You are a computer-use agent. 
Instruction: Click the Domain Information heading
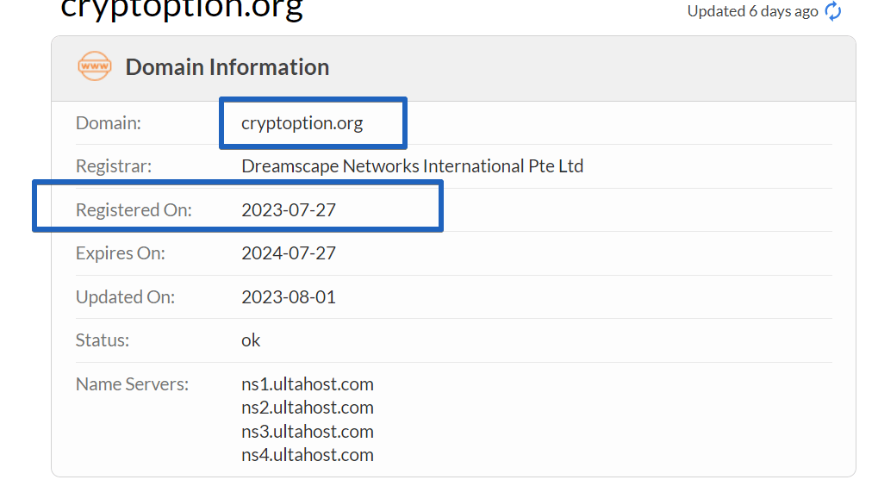(x=227, y=67)
